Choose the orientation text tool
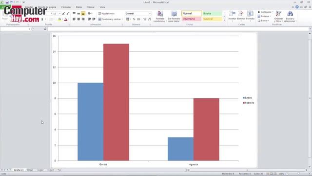The image size is (312, 176). 90,13
